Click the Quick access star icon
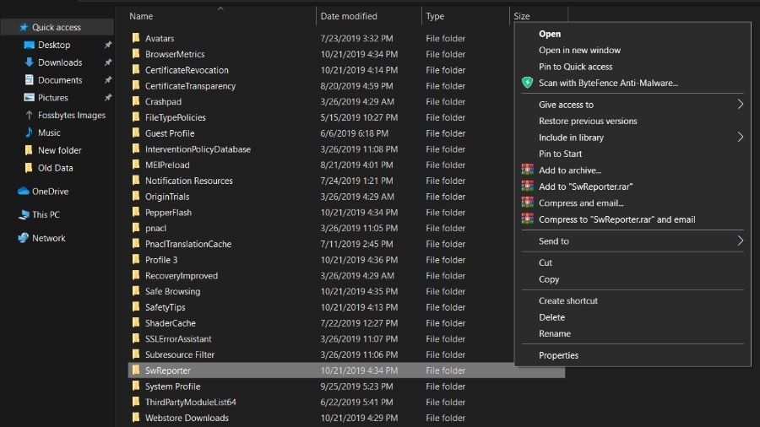 coord(24,27)
